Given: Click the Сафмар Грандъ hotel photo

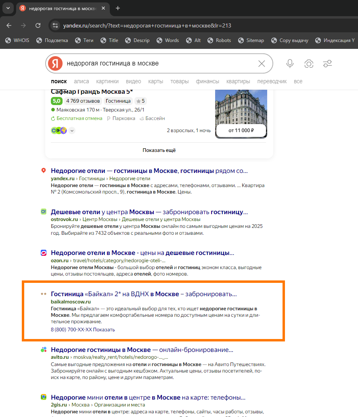Looking at the screenshot, I should pyautogui.click(x=241, y=107).
